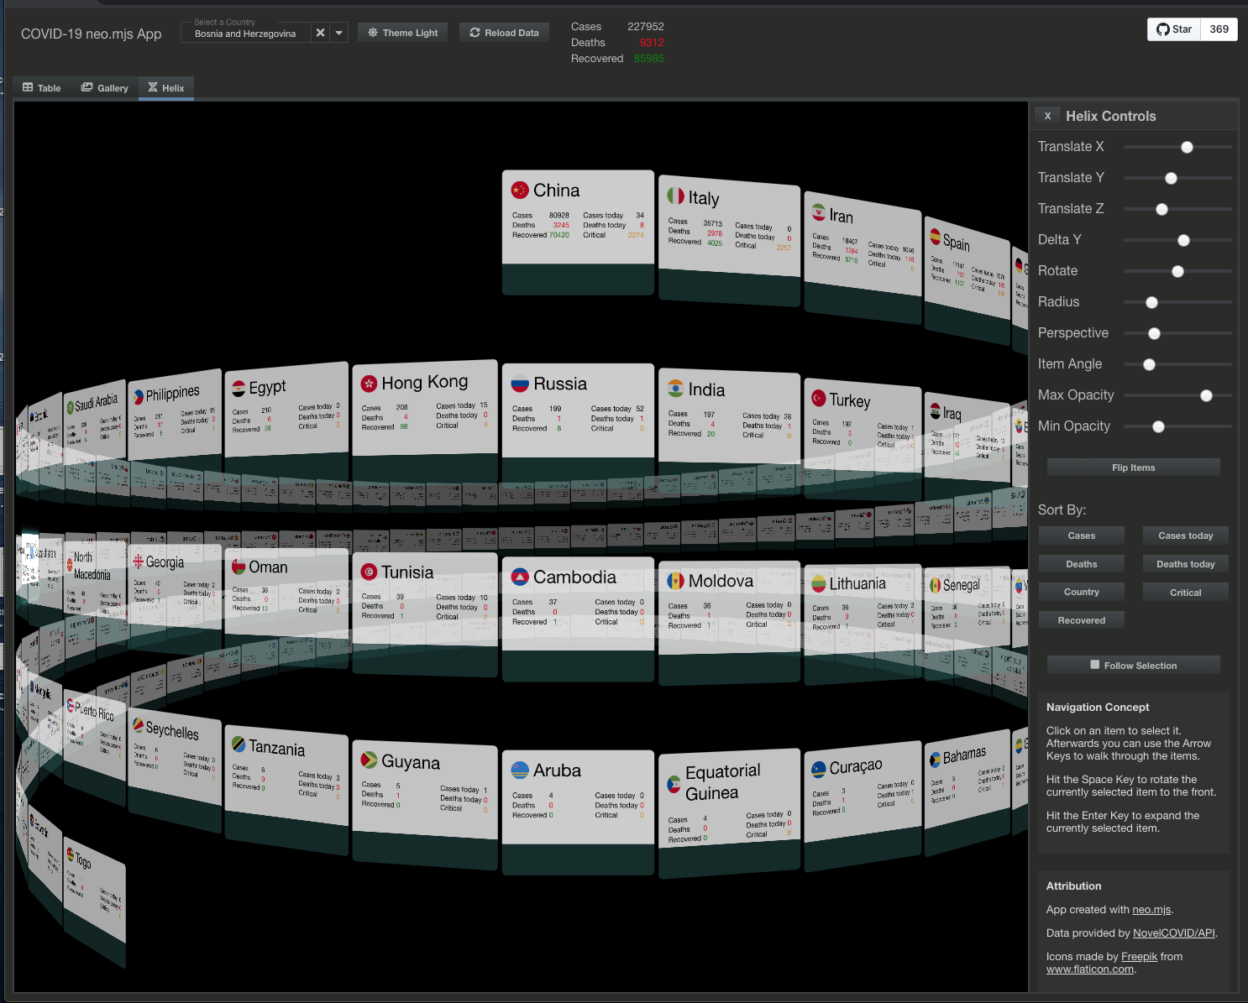Click the Georgia flag icon

pos(139,562)
